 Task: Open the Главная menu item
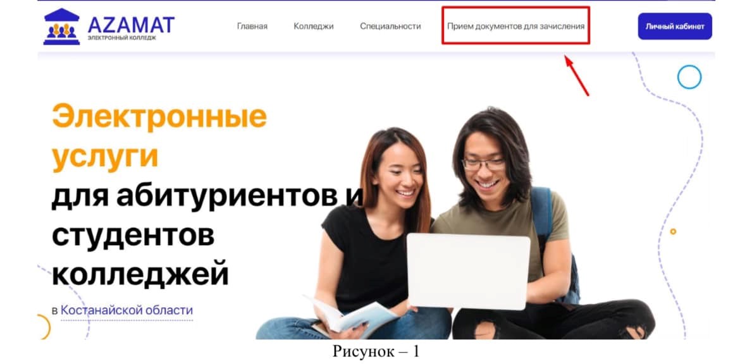(252, 27)
